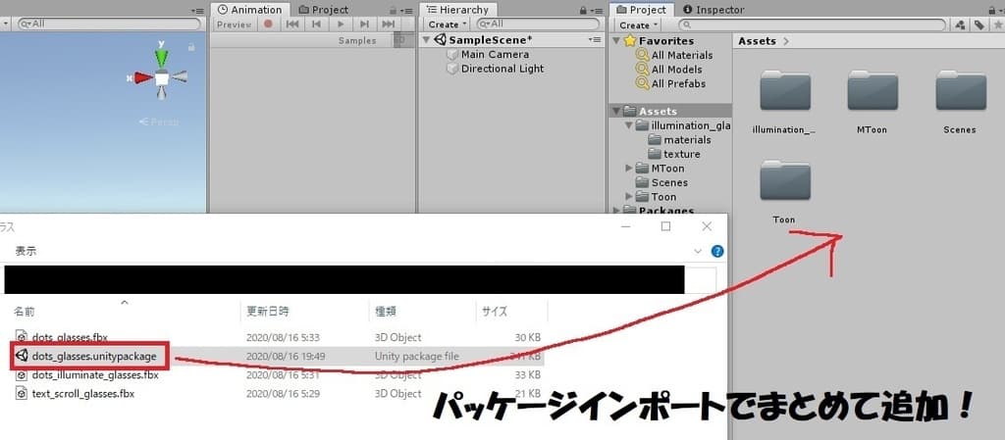Switch to the Hierarchy tab
The width and height of the screenshot is (1005, 440).
tap(457, 10)
